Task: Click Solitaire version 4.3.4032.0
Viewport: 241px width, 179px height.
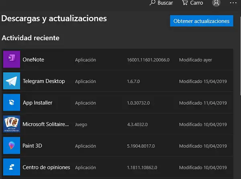Action: [137, 125]
